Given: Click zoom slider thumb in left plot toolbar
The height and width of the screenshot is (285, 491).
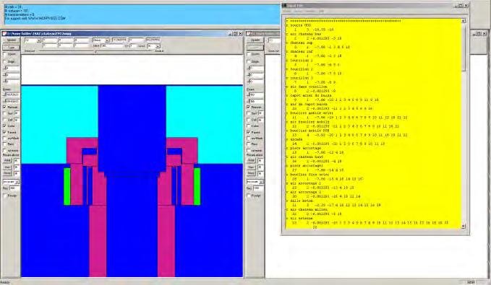Looking at the screenshot, I should point(95,52).
